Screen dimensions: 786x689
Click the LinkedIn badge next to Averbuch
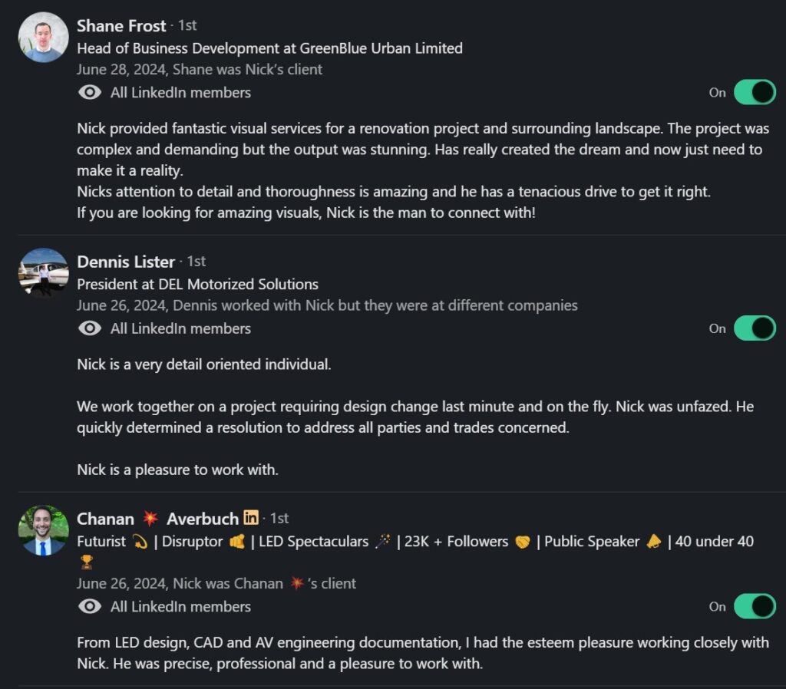pyautogui.click(x=251, y=518)
